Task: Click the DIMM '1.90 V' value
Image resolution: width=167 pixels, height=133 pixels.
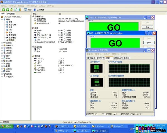Action: coord(61,73)
